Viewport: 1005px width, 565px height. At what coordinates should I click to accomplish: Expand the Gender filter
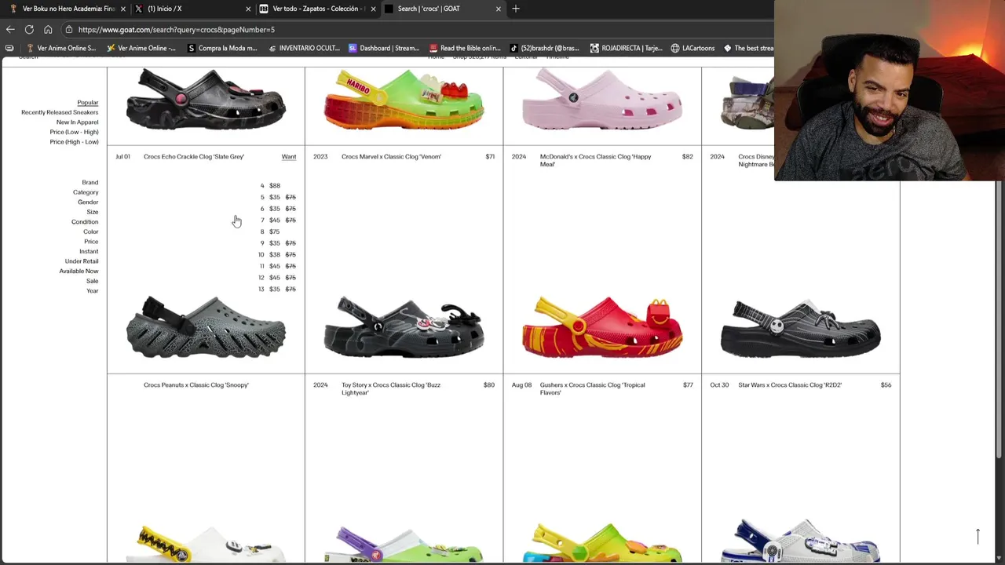[x=88, y=202]
